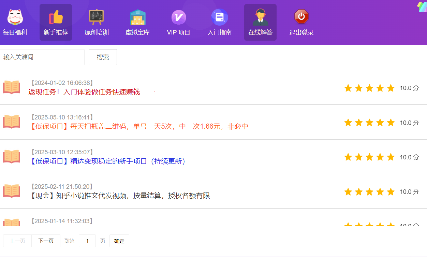Image resolution: width=427 pixels, height=257 pixels.
Task: Go to next page with 下一页
Action: 46,241
